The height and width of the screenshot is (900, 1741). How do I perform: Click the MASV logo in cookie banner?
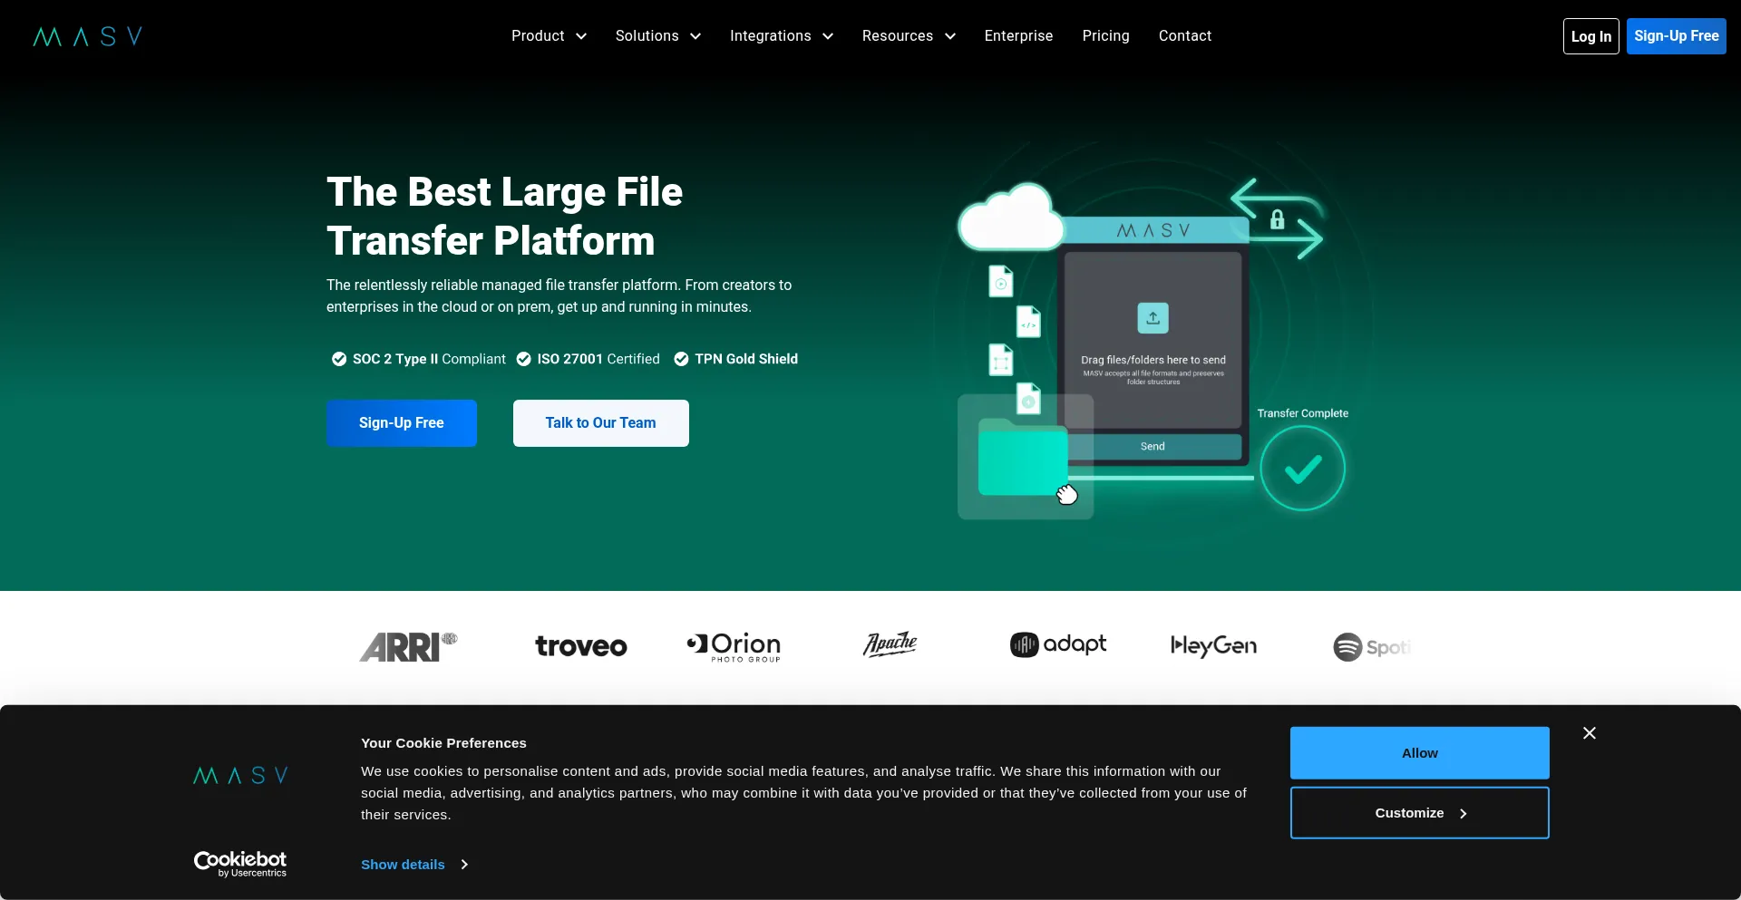[x=240, y=776]
